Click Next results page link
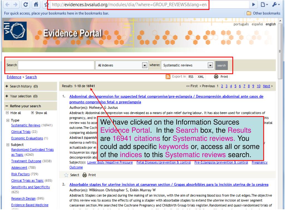 (x=266, y=86)
